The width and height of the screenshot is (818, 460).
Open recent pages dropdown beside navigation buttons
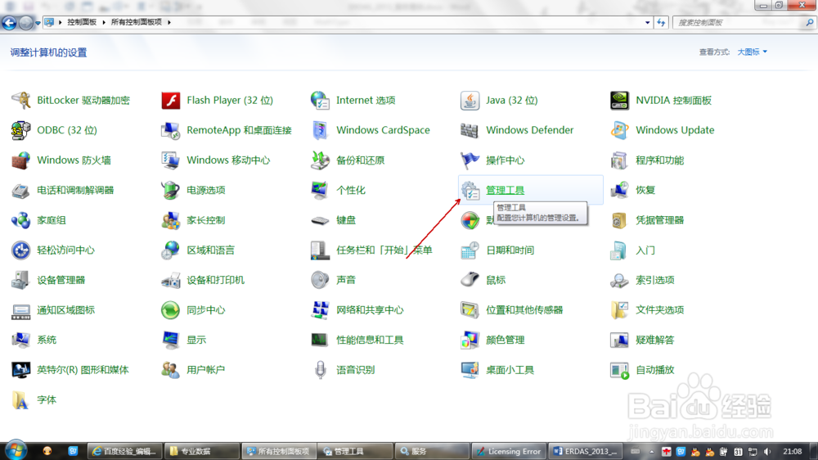click(38, 23)
